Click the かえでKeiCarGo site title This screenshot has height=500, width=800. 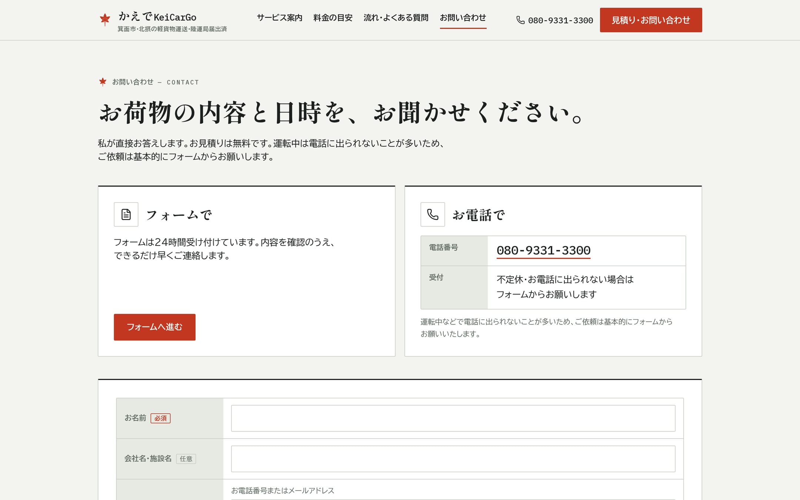[157, 17]
